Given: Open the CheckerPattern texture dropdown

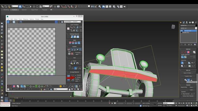Looking at the screenshot, I should click(x=72, y=22).
